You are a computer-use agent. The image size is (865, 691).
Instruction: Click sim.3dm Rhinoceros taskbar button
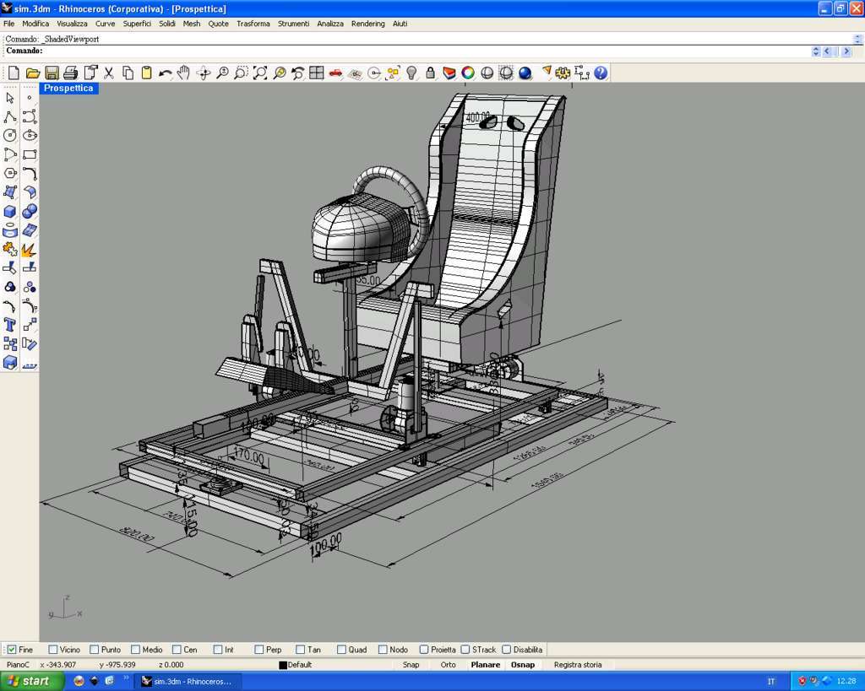click(x=188, y=682)
